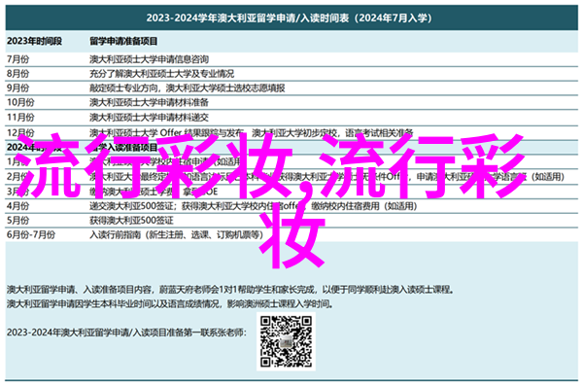Click the note line about '影响澳洲硕士课程入学时间'
This screenshot has width=583, height=386.
[170, 304]
